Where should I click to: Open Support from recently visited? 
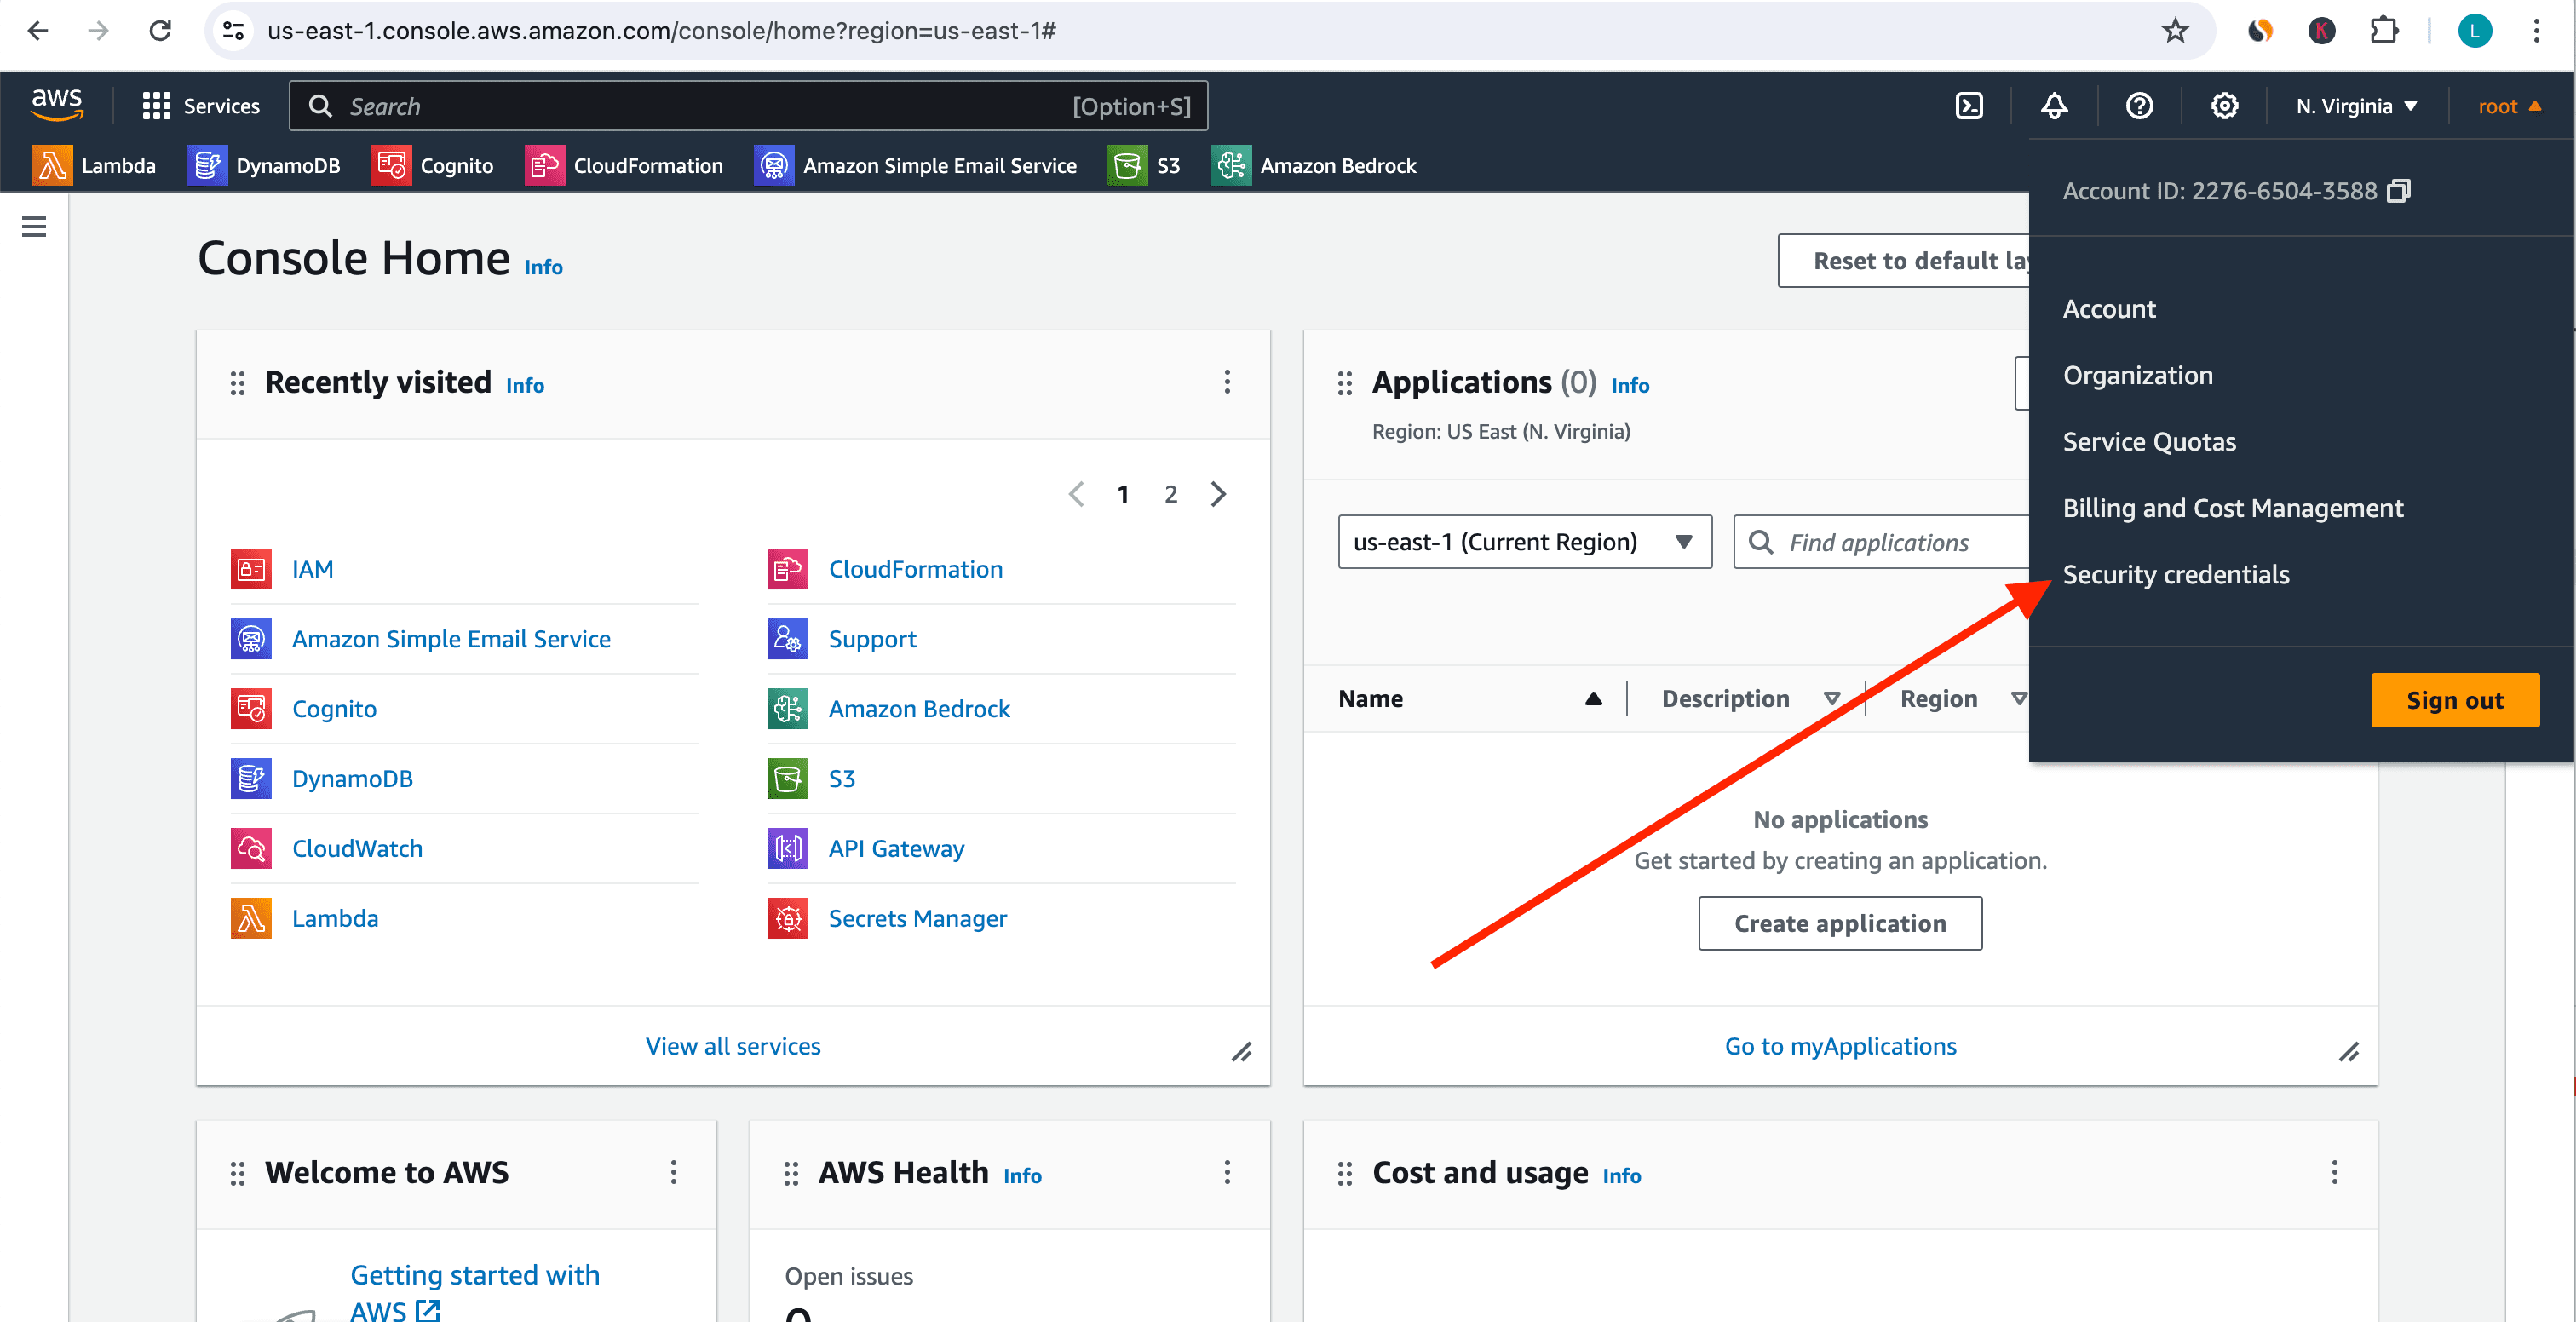[872, 639]
